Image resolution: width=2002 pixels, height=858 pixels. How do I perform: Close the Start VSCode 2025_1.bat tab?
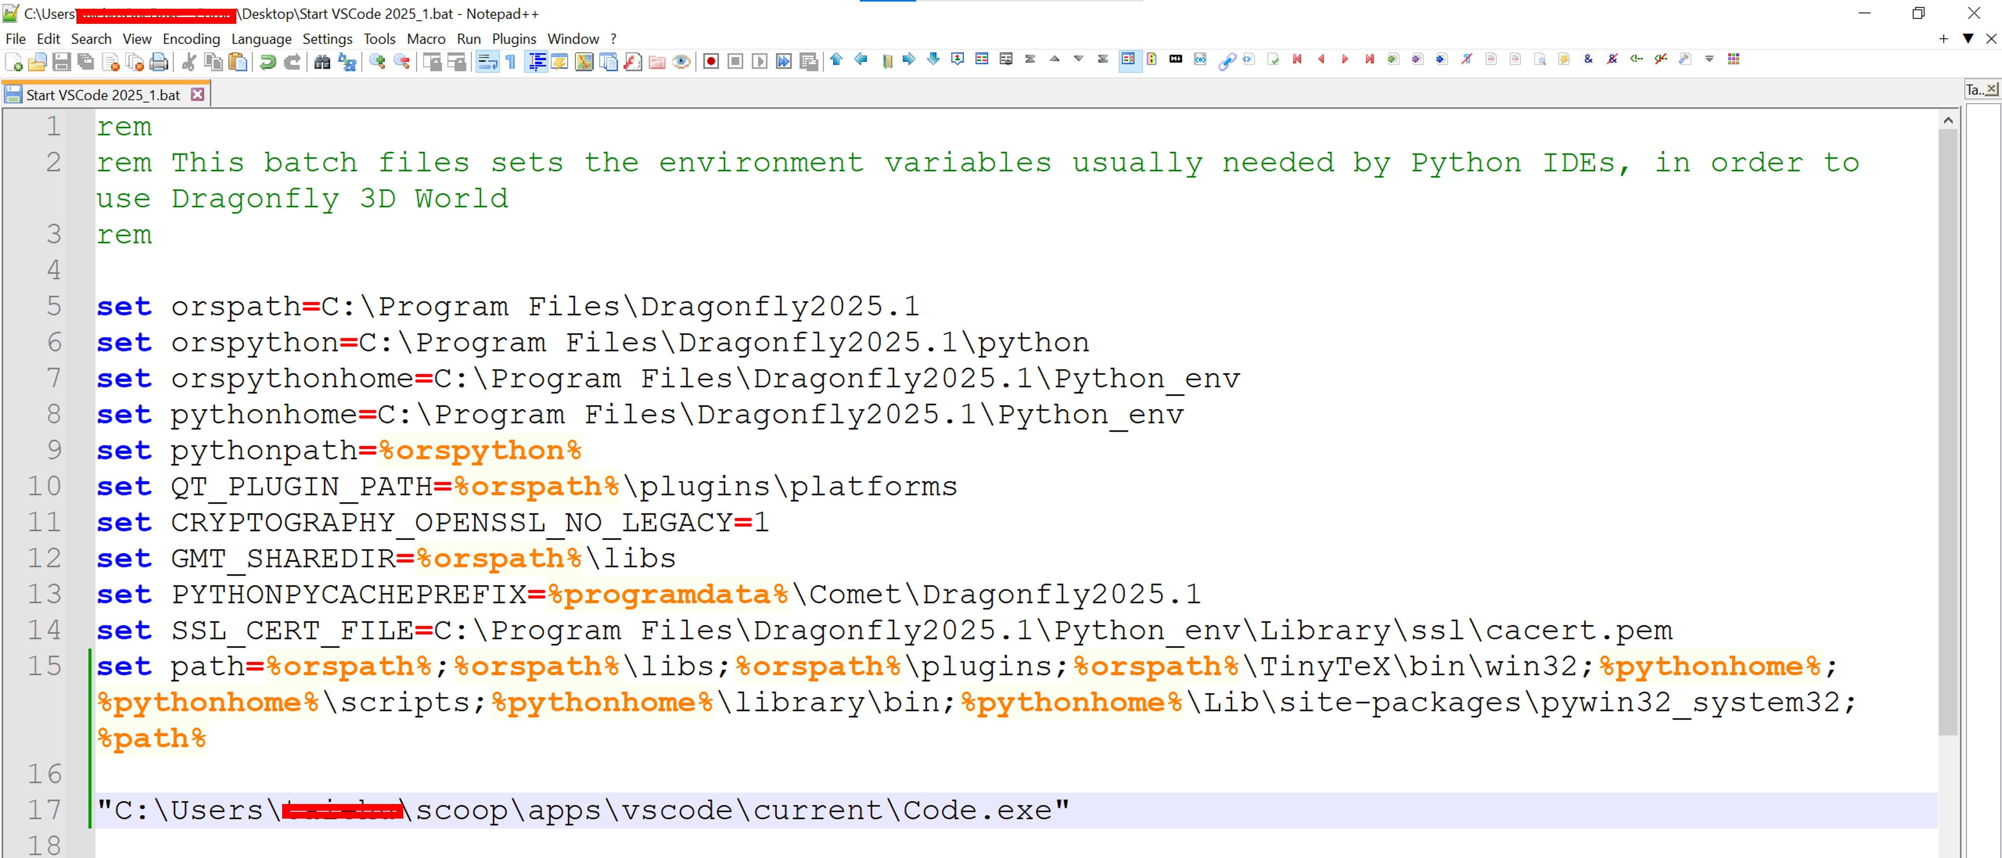point(198,94)
